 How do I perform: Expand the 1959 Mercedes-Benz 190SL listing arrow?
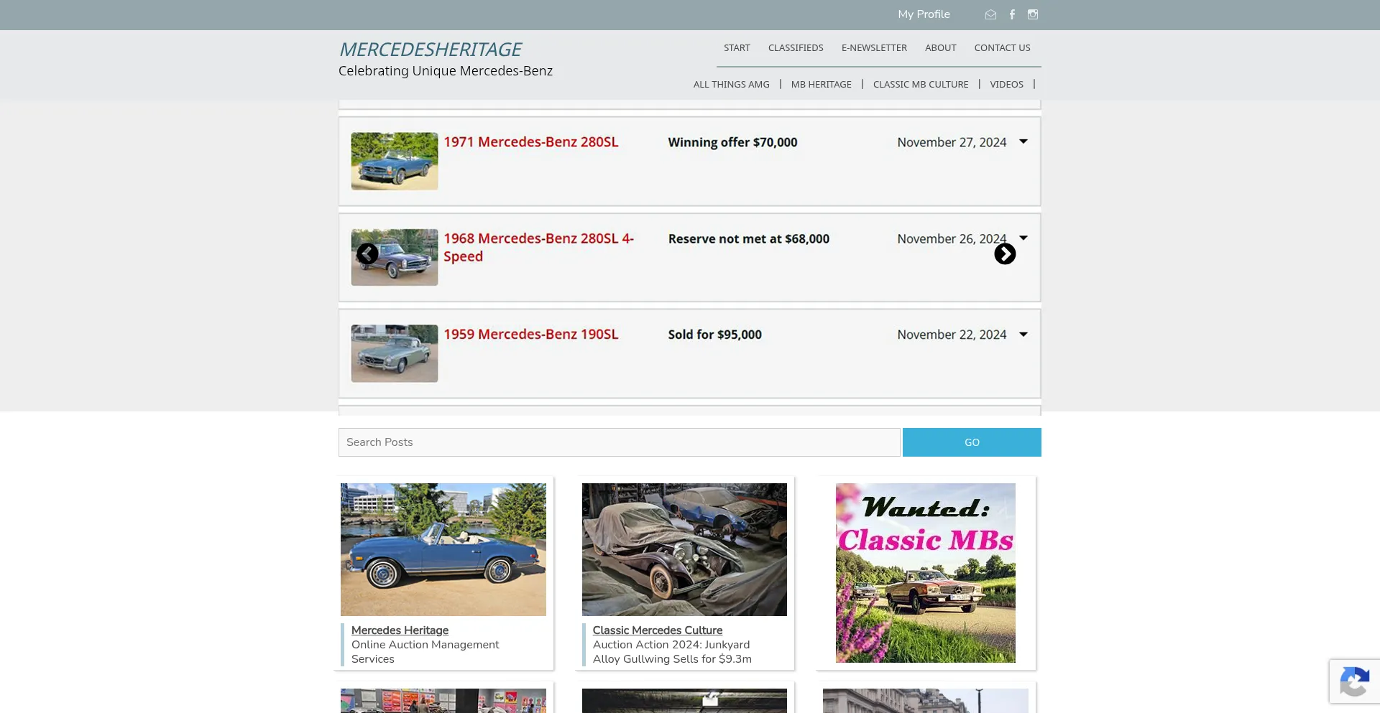(x=1023, y=334)
